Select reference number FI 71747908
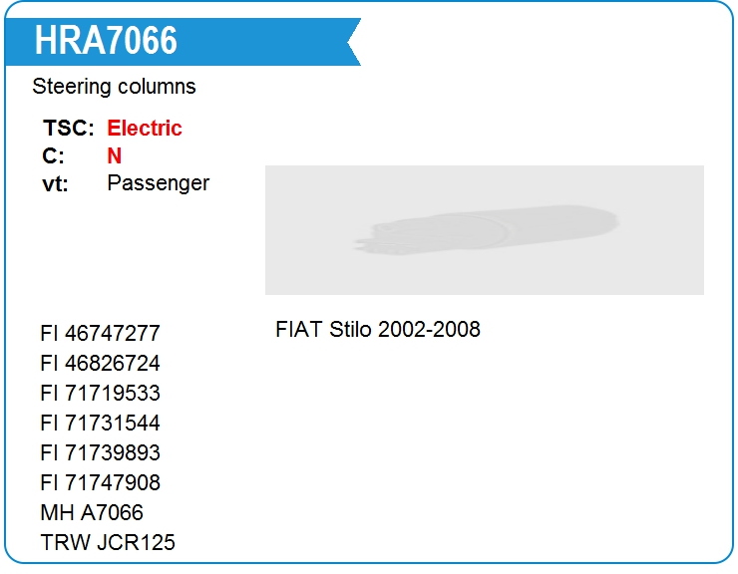Screen dimensions: 738x574 point(101,482)
